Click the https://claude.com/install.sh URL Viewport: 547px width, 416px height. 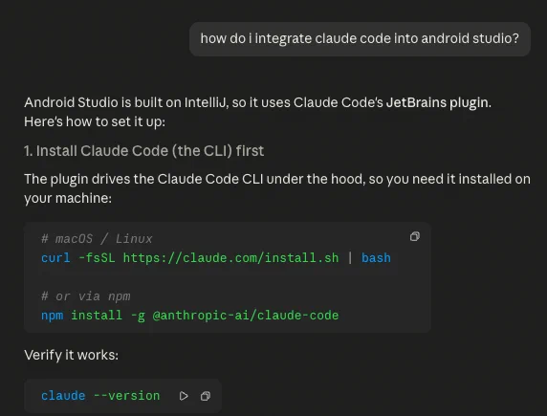point(230,258)
